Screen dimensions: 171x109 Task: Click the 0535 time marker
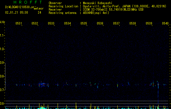pos(84,23)
